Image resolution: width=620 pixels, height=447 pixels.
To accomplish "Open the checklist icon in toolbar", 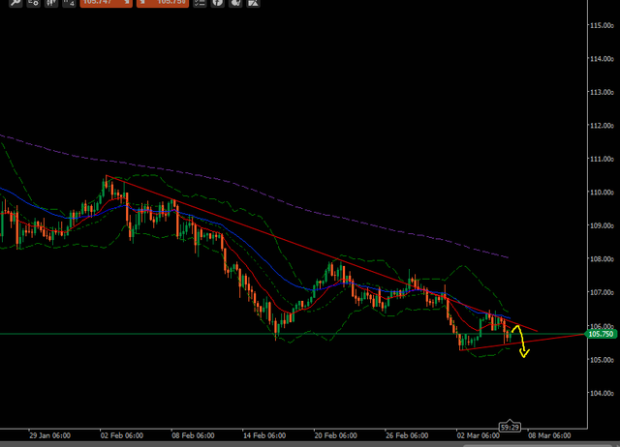I will [200, 3].
